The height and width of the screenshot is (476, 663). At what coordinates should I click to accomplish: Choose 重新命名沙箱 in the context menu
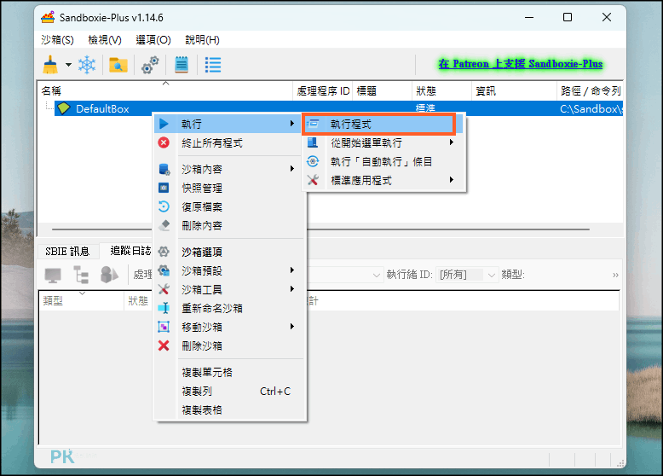pos(228,309)
